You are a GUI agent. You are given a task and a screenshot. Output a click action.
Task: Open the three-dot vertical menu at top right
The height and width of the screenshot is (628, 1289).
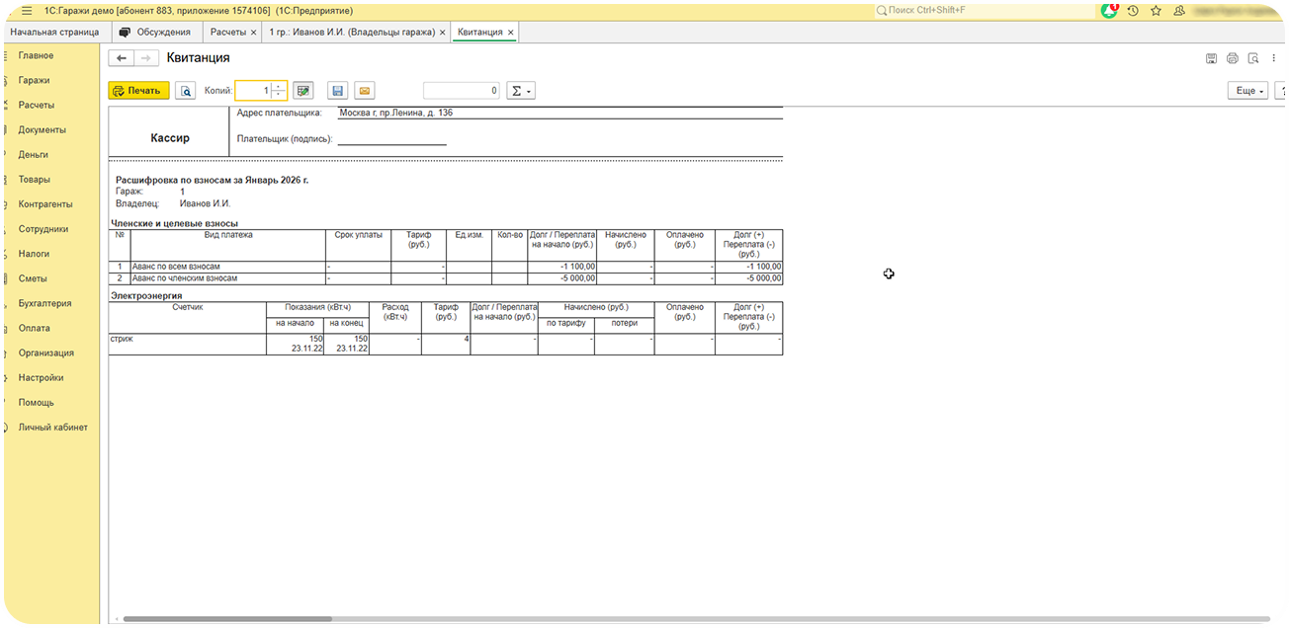tap(1275, 58)
